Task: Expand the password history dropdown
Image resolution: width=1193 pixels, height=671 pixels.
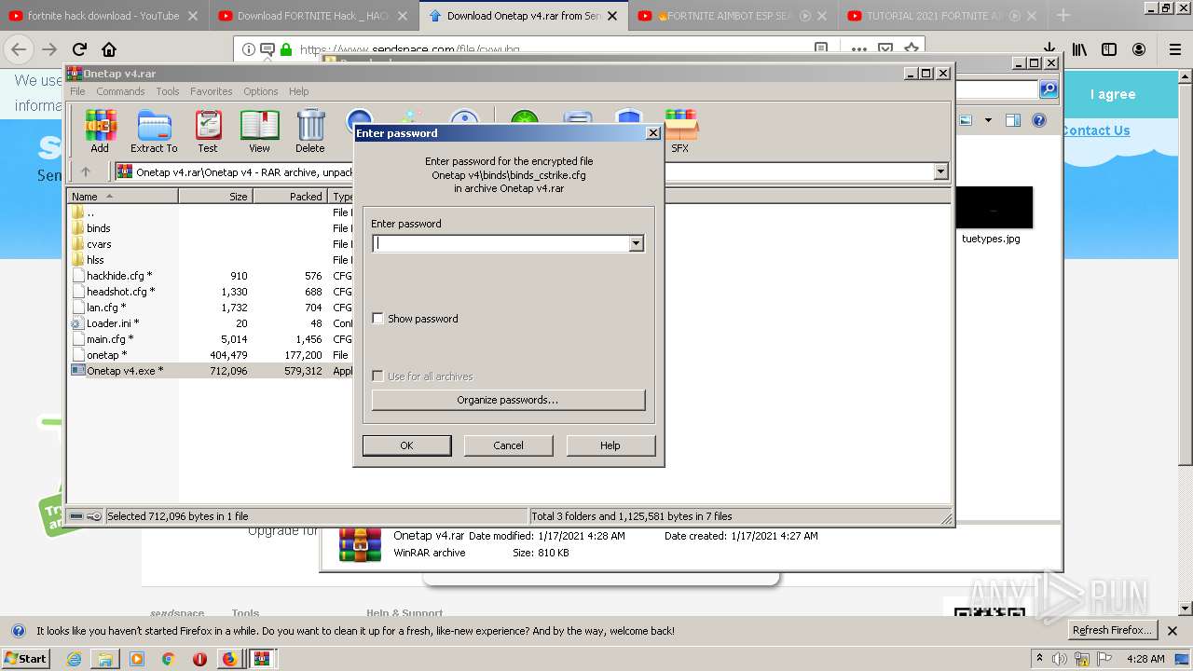Action: pyautogui.click(x=636, y=243)
